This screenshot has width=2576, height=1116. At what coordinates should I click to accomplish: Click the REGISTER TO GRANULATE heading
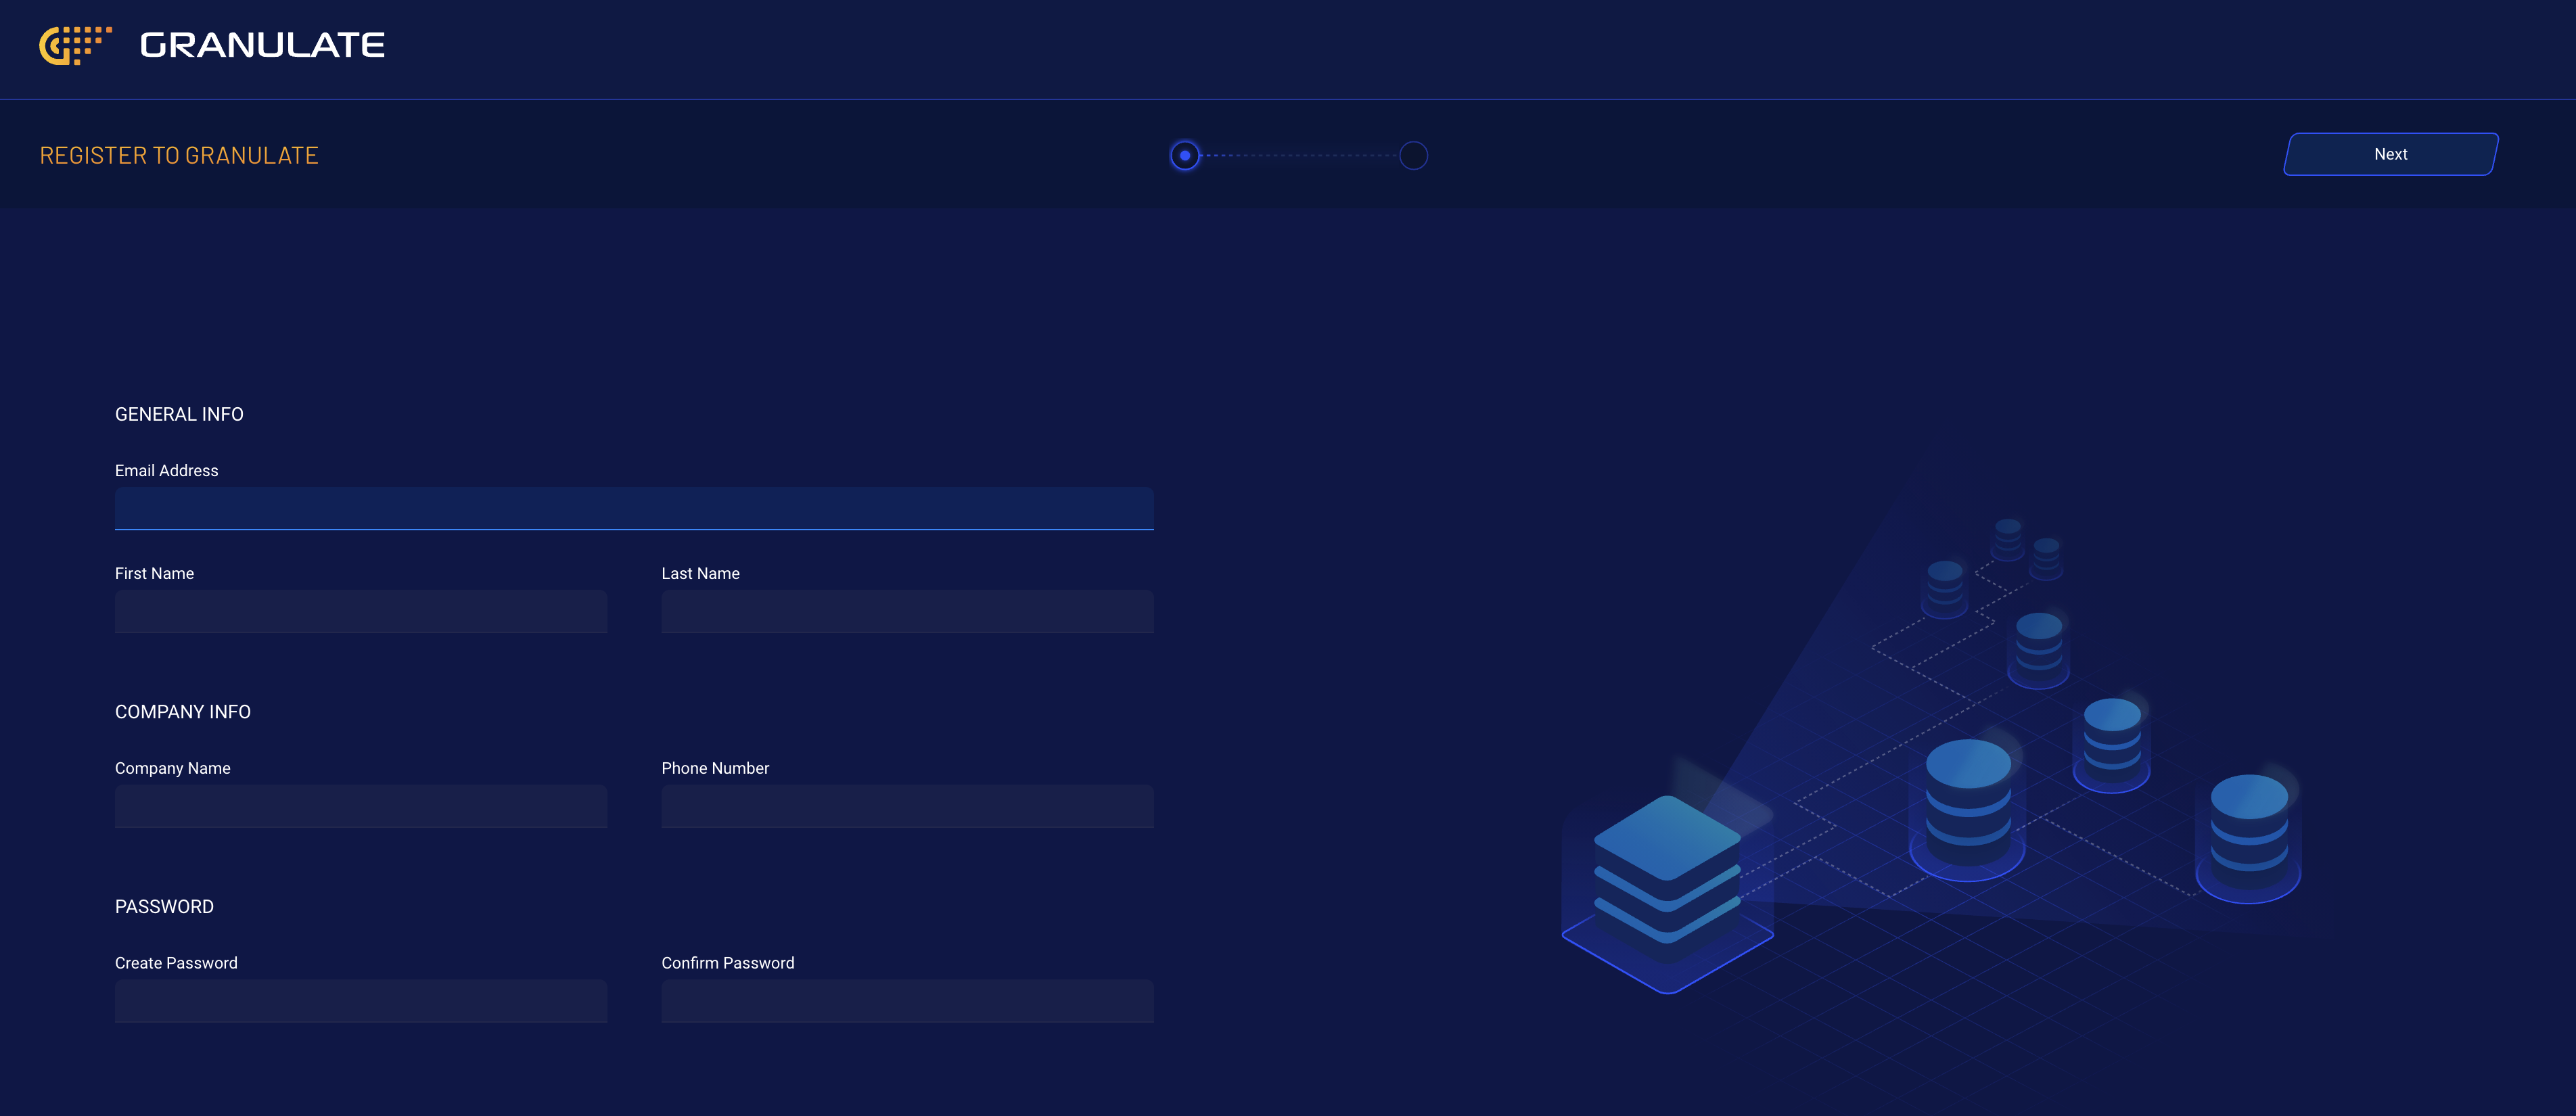click(179, 156)
